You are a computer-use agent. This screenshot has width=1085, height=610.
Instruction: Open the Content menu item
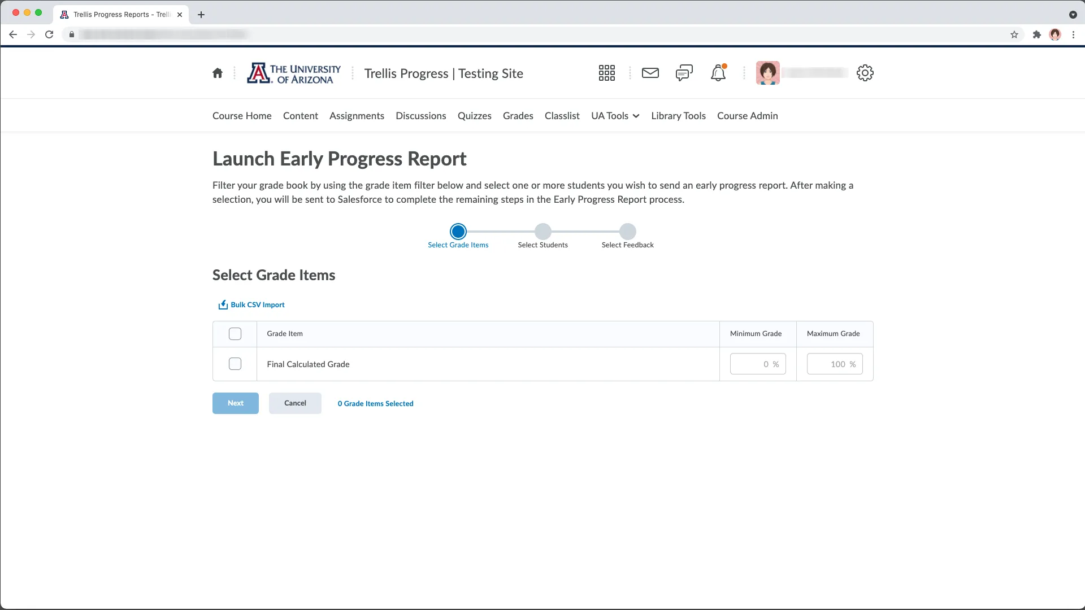[x=301, y=116]
